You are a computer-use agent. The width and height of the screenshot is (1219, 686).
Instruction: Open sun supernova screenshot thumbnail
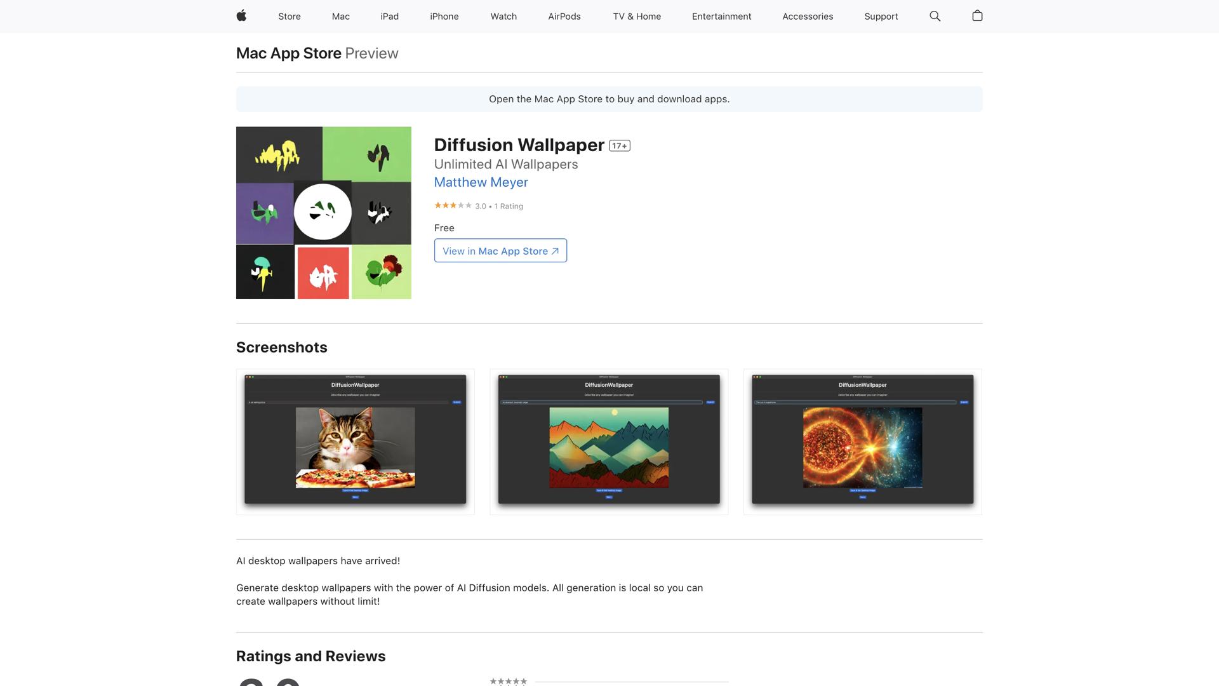(862, 441)
